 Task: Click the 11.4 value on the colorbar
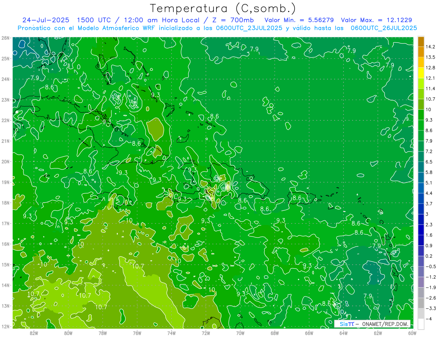(430, 89)
